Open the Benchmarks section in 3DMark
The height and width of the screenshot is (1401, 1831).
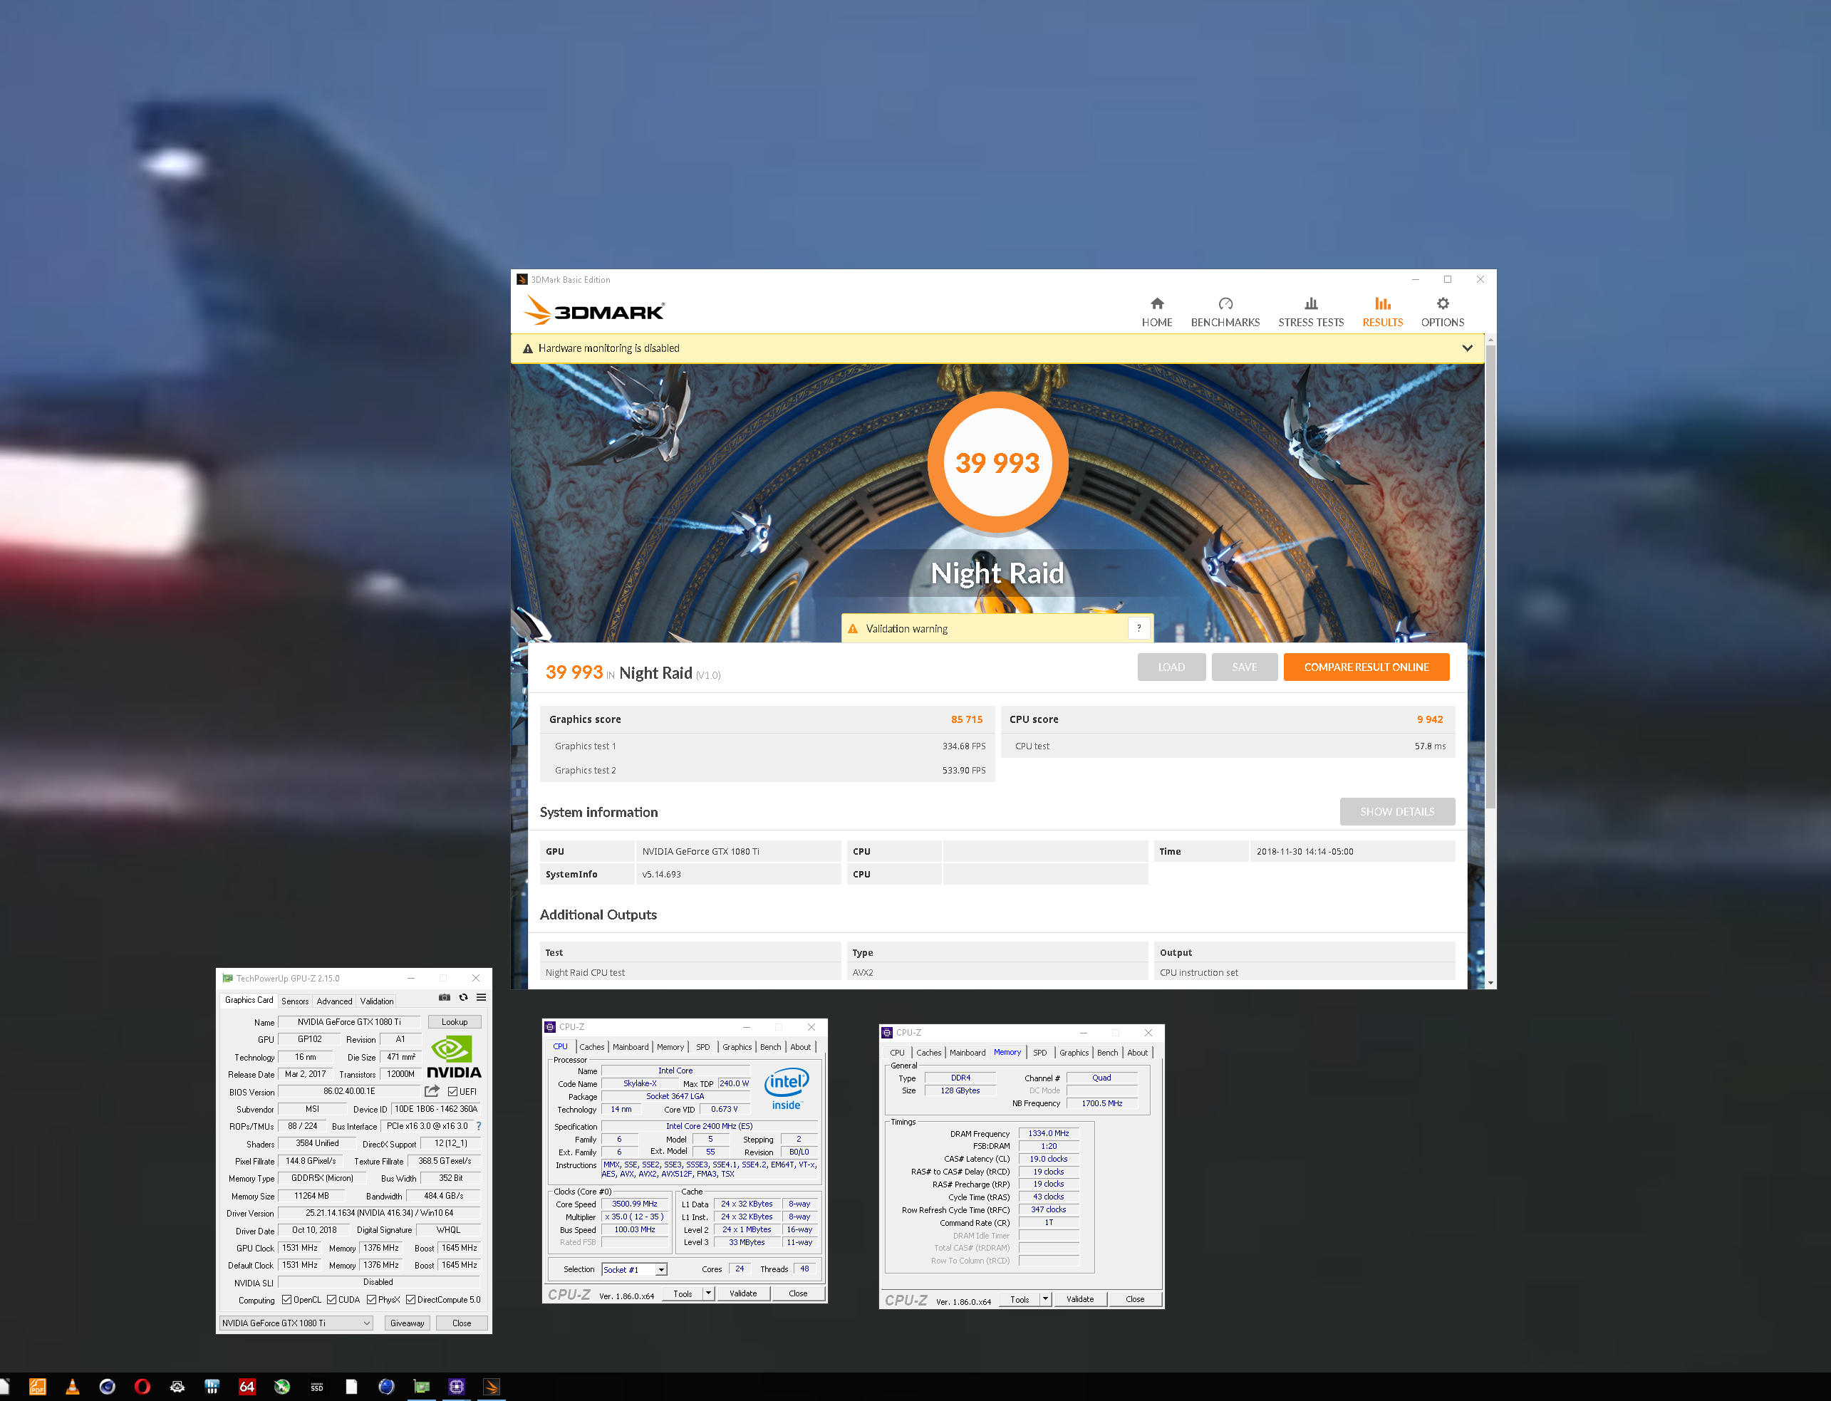coord(1225,312)
